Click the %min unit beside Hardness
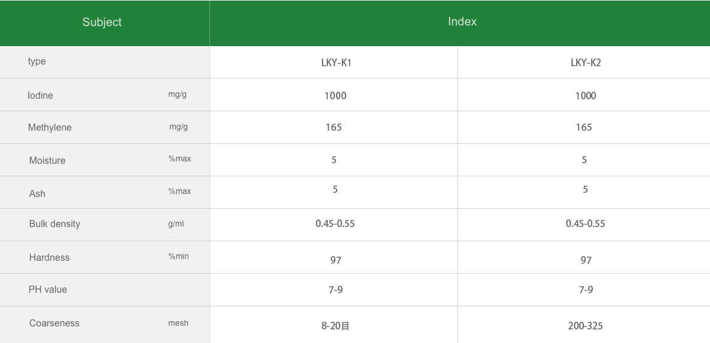710x343 pixels. tap(179, 257)
